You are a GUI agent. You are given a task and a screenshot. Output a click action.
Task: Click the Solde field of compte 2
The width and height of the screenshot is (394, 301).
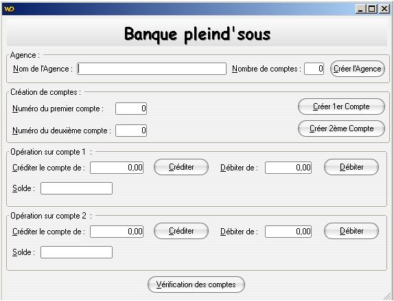[x=76, y=252]
